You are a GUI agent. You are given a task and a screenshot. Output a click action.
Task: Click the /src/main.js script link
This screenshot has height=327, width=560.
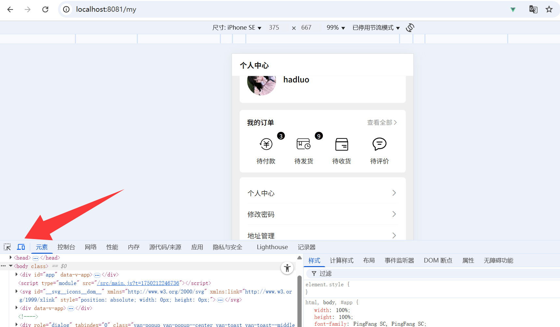pyautogui.click(x=138, y=283)
